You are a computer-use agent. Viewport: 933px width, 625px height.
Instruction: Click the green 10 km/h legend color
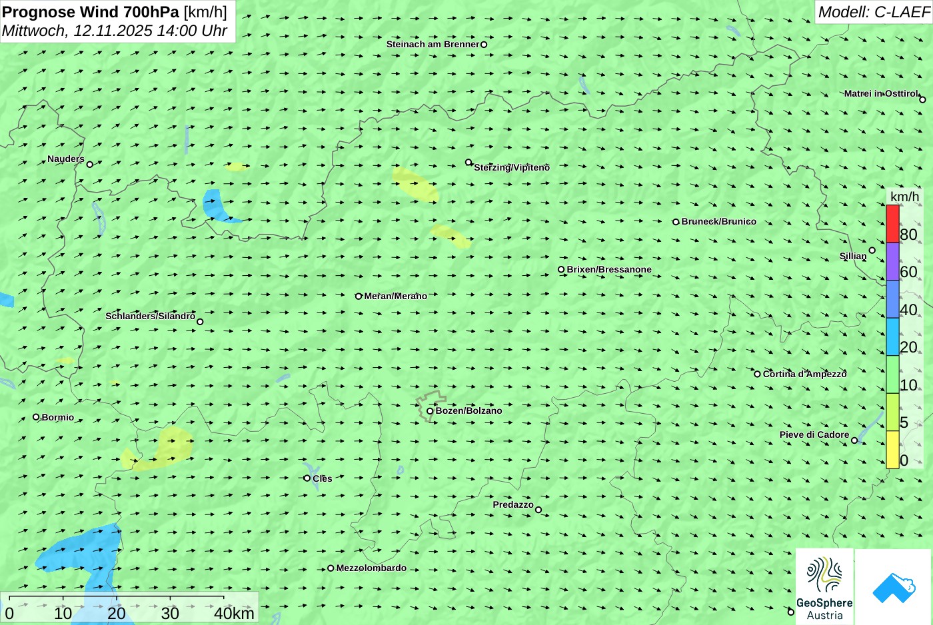tap(892, 374)
